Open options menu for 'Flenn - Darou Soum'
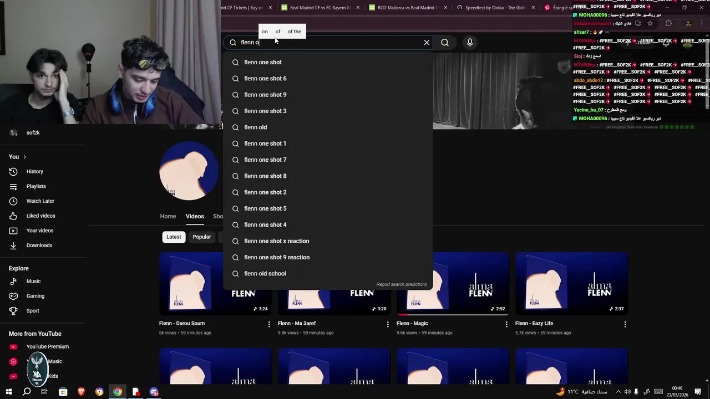Viewport: 710px width, 399px height. [269, 324]
